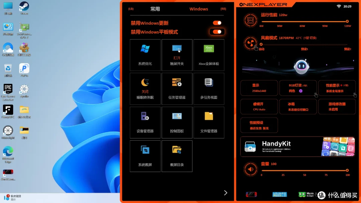
Task: Launch the Xbox全屏体验 tile
Action: point(209,55)
